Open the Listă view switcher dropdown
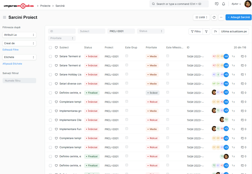This screenshot has width=252, height=174. pyautogui.click(x=201, y=17)
